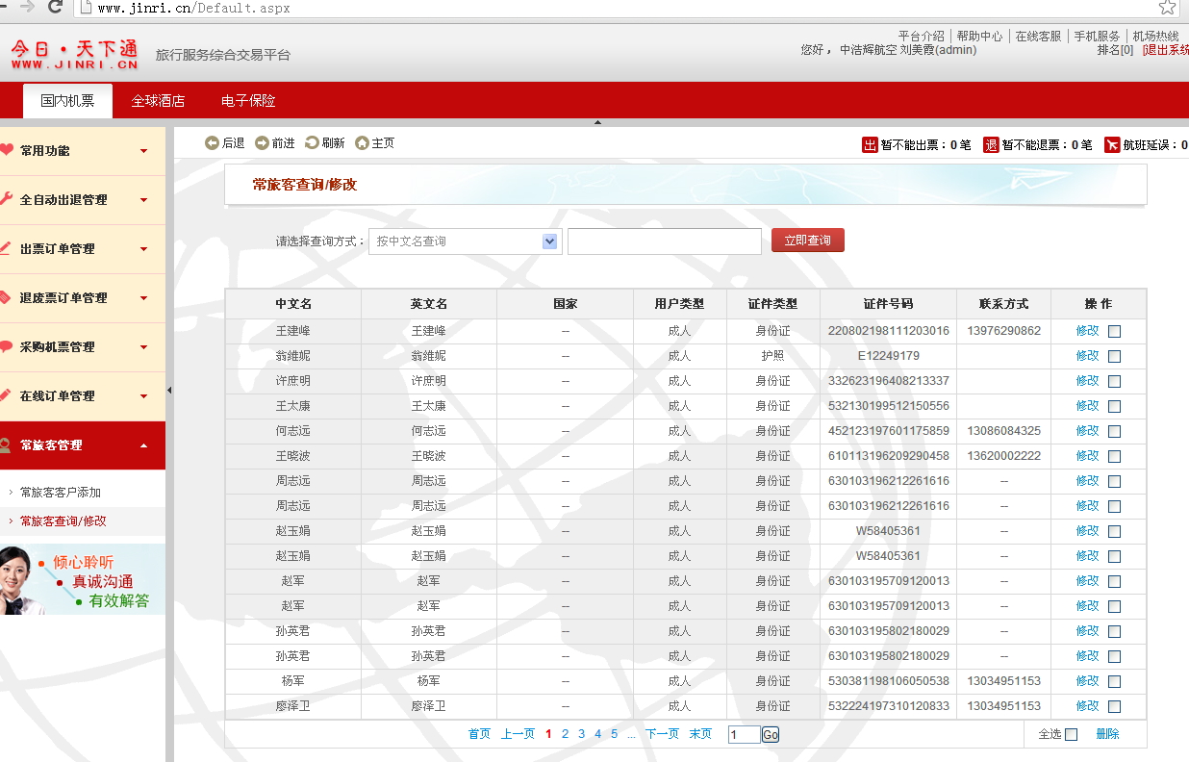Viewport: 1189px width, 762px height.
Task: Expand the 在线订单管理 sidebar section
Action: (83, 396)
